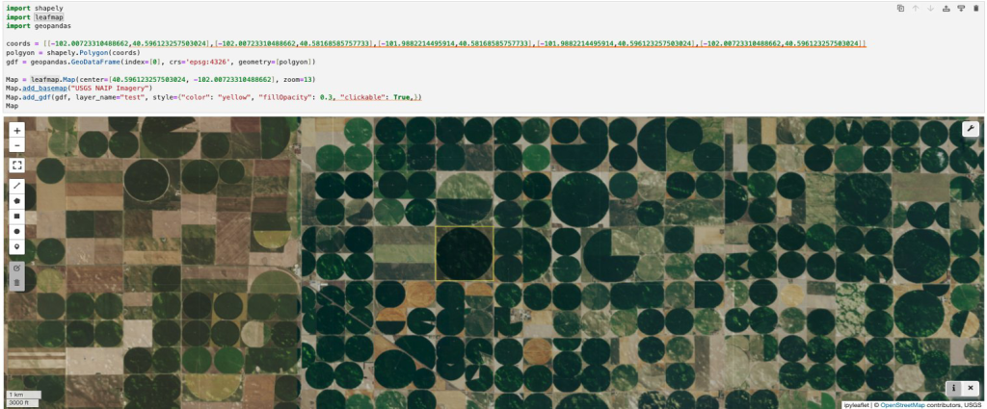Duplicate the notebook cell

tap(900, 8)
